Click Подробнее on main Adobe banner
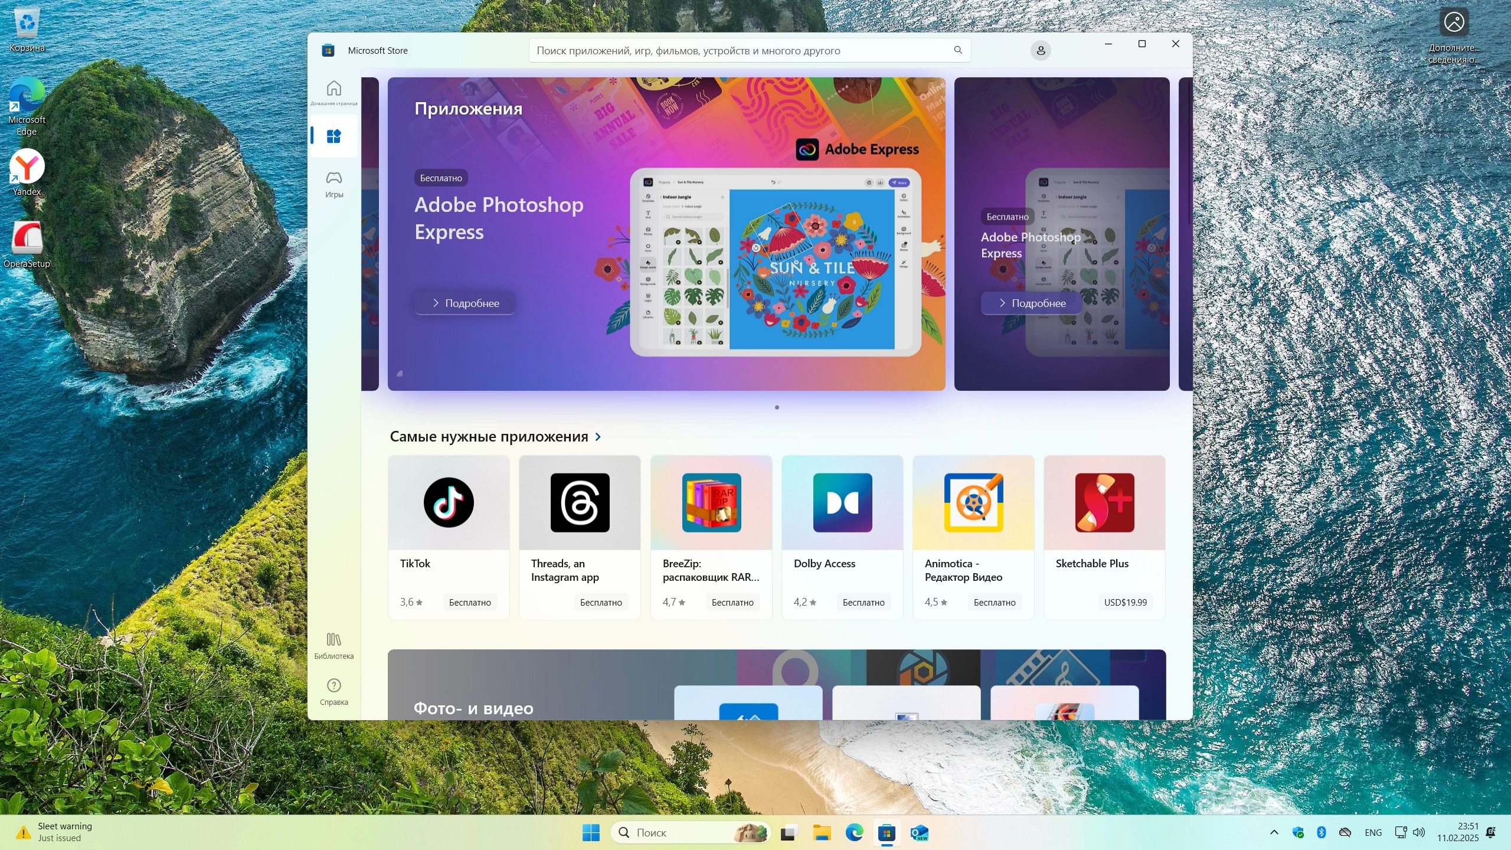 465,303
